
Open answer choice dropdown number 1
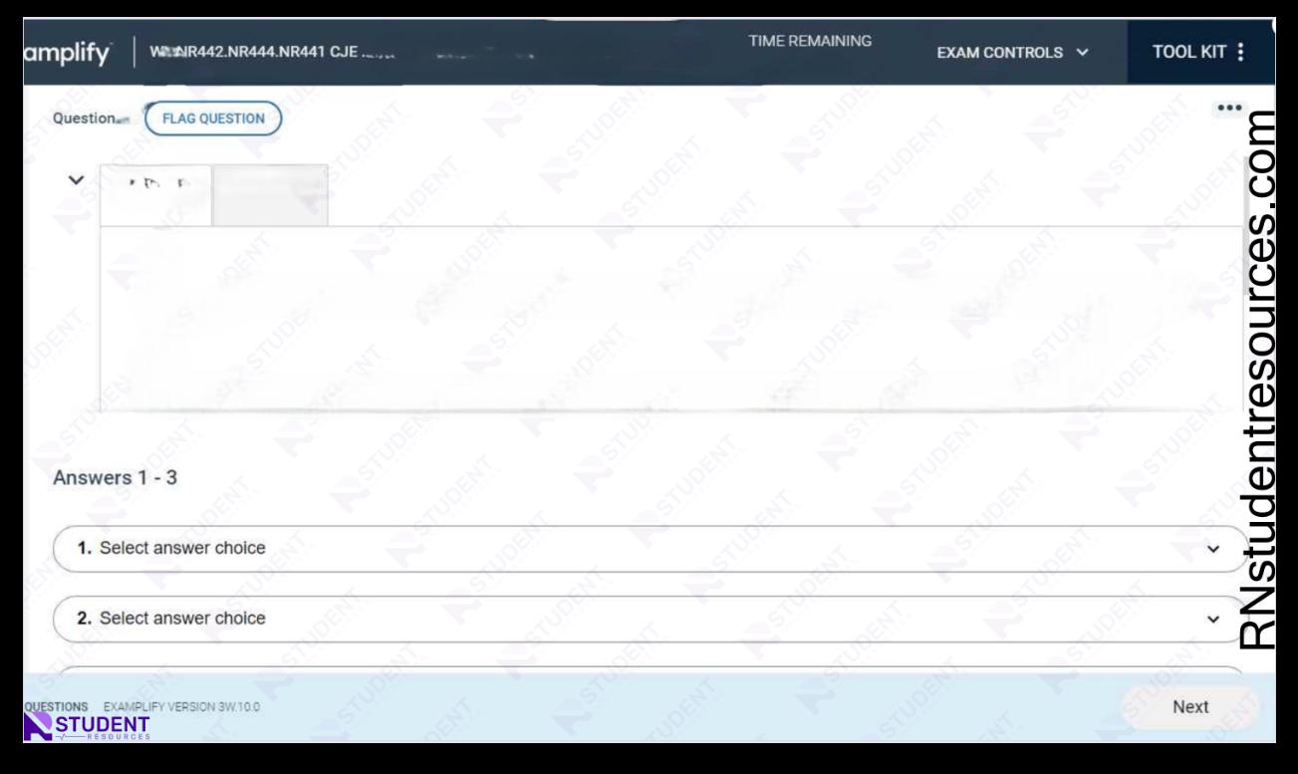point(649,549)
